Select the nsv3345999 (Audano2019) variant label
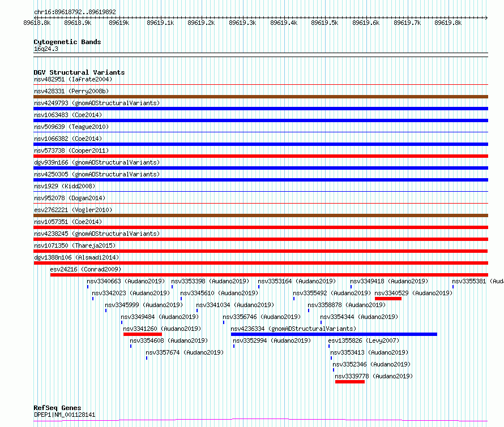504x427 pixels. point(144,305)
